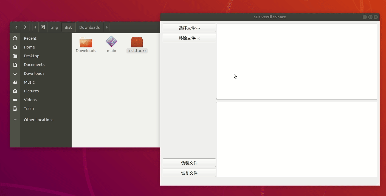
Task: Maximize the aDriverFileShare window
Action: [370, 17]
